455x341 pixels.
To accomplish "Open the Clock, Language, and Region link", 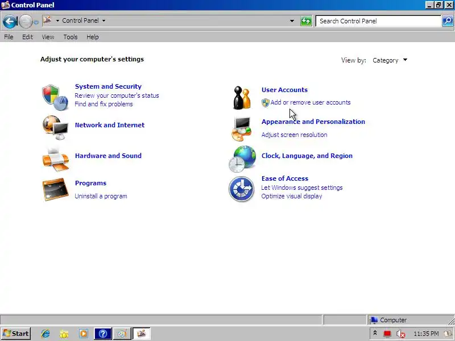I will pyautogui.click(x=307, y=156).
